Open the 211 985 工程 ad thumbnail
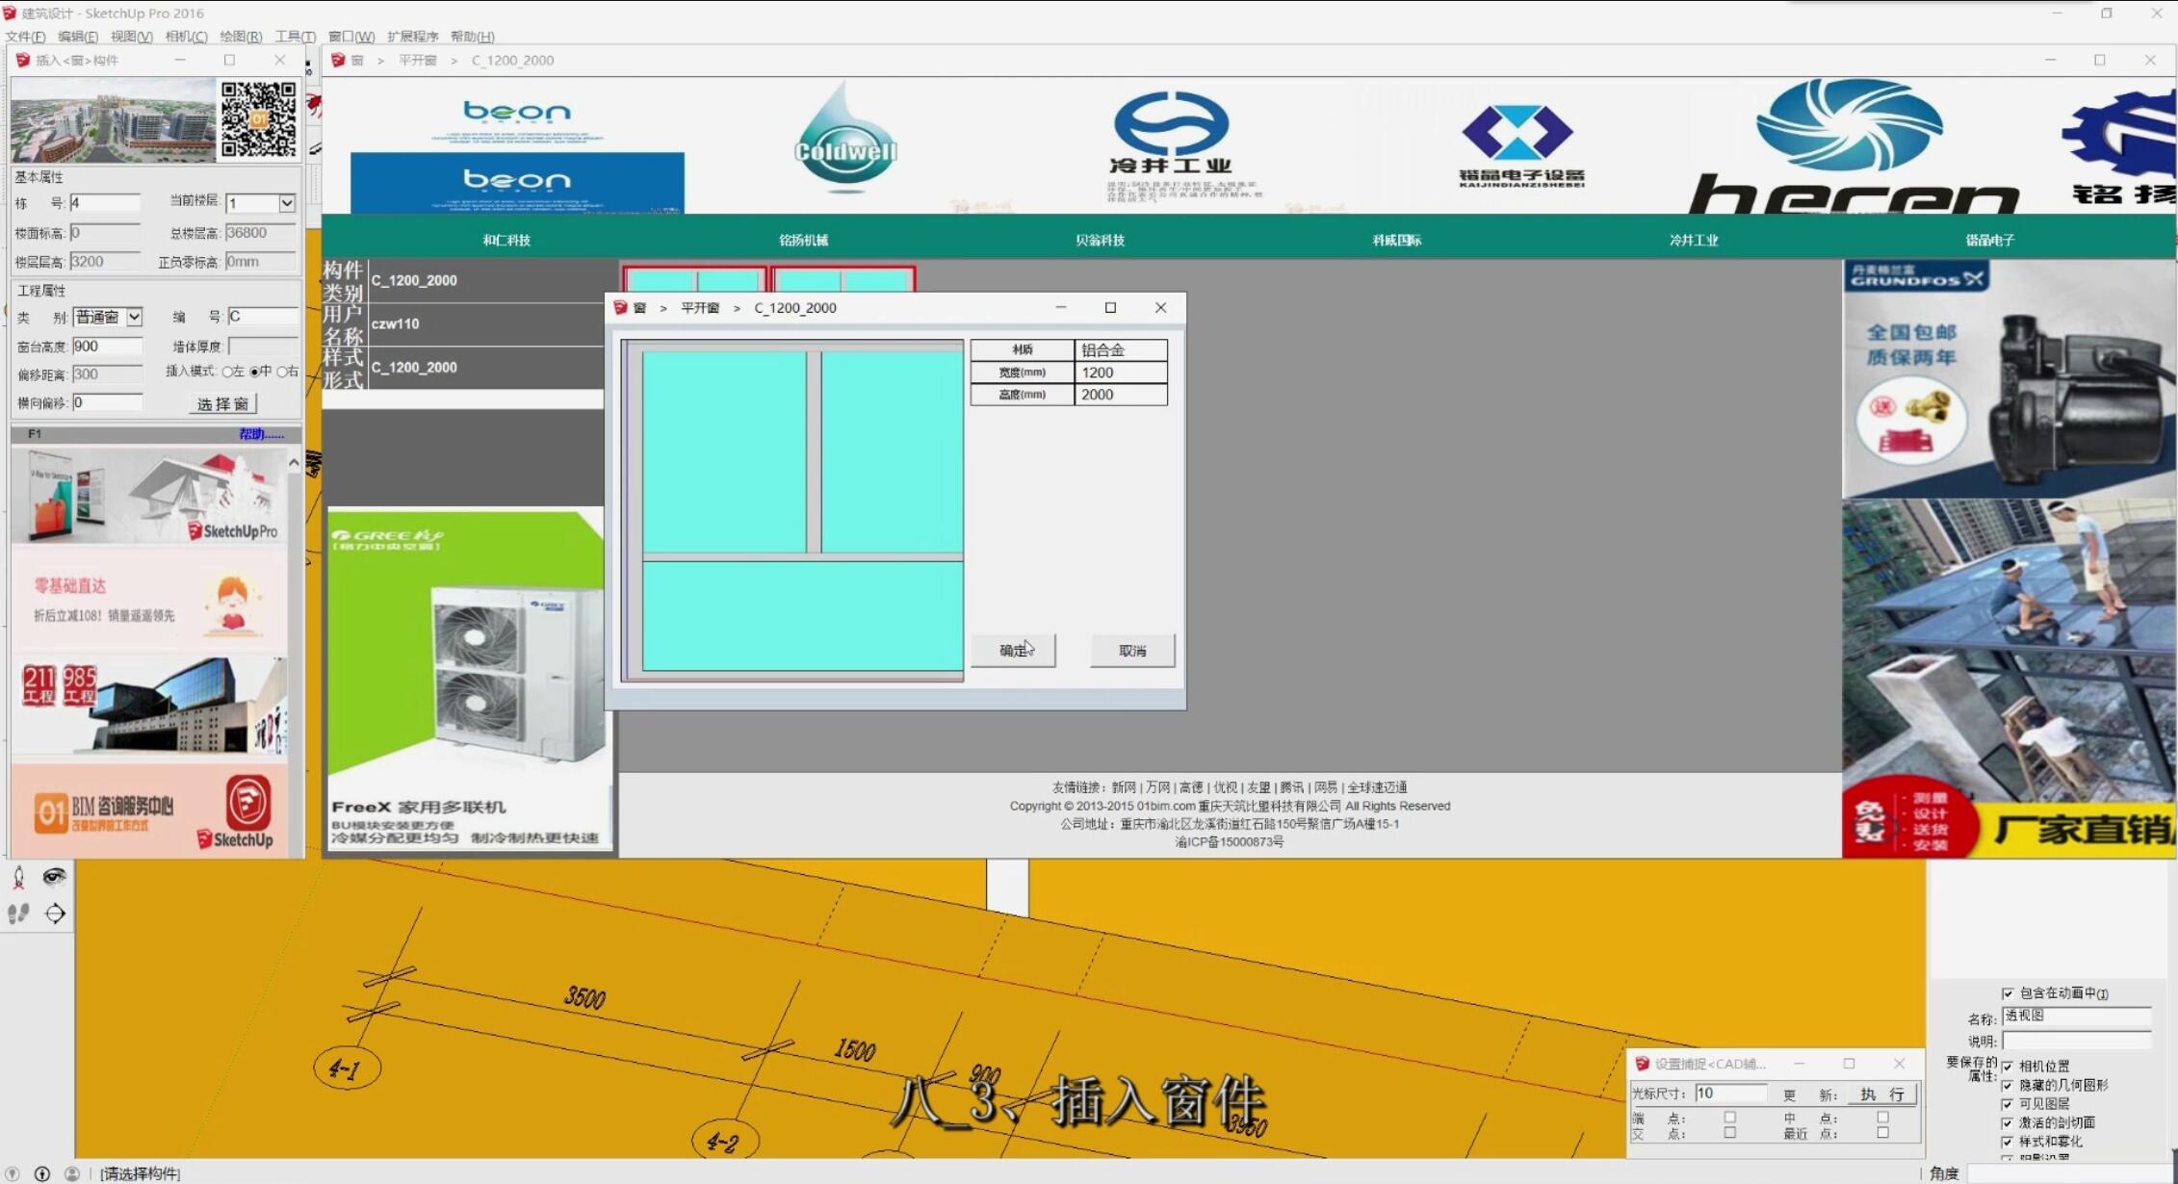This screenshot has width=2178, height=1184. [149, 706]
